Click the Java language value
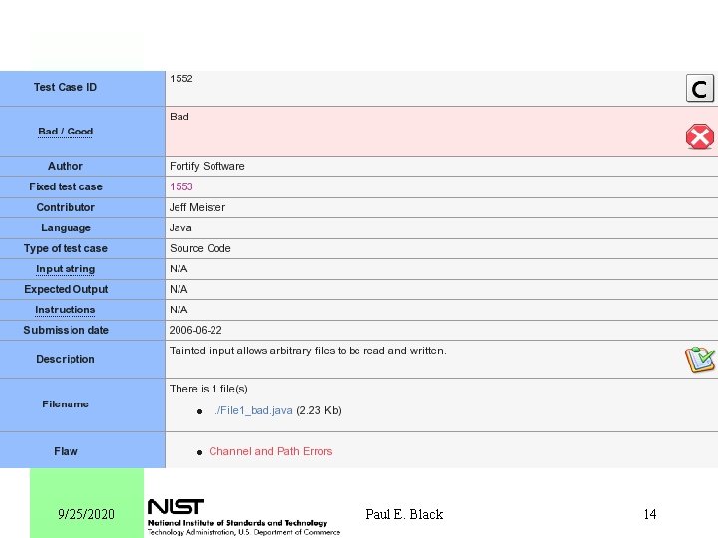The width and height of the screenshot is (718, 538). pyautogui.click(x=180, y=228)
